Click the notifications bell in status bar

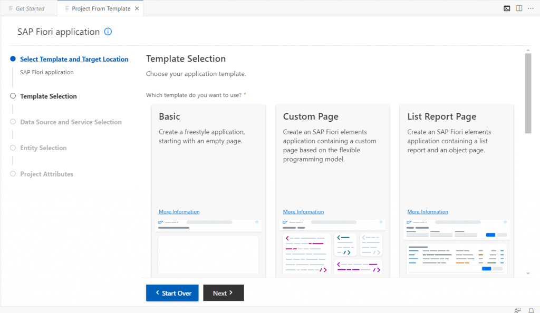(x=531, y=310)
